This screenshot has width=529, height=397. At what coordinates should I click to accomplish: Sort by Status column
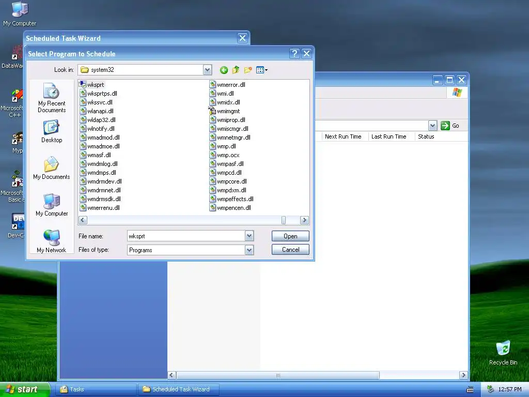[x=426, y=136]
